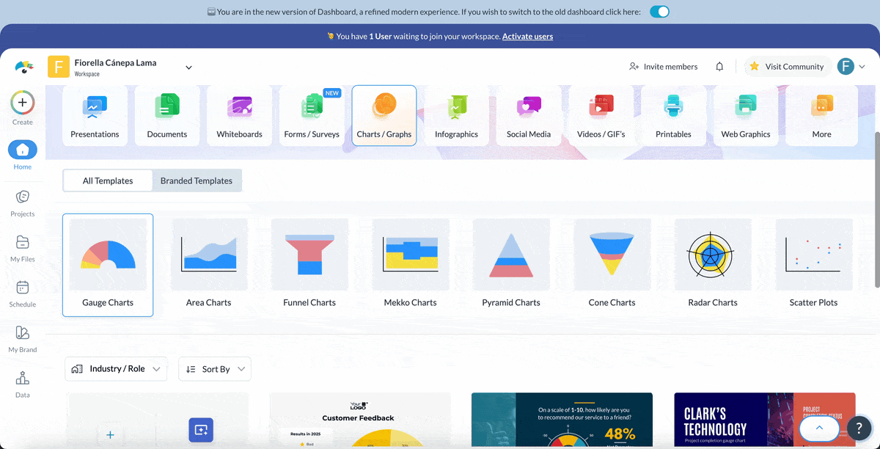Screen dimensions: 880x449
Task: Open the Schedule calendar icon
Action: 22,288
